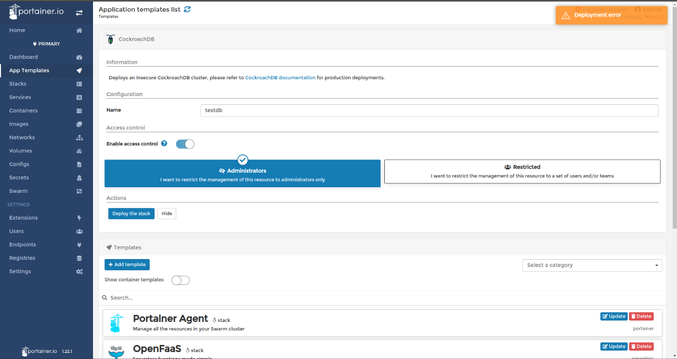Click the Registries database icon
The height and width of the screenshot is (359, 677).
pos(79,259)
